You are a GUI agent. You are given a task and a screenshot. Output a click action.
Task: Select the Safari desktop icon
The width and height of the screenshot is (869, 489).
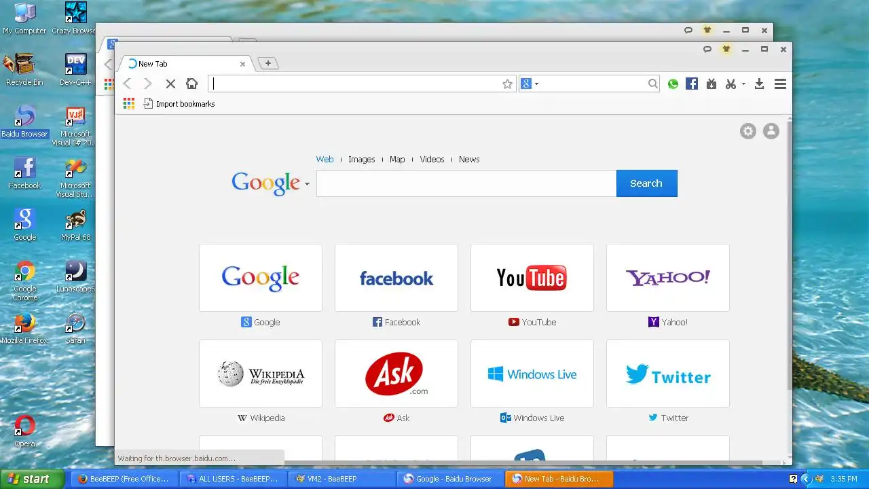(75, 328)
